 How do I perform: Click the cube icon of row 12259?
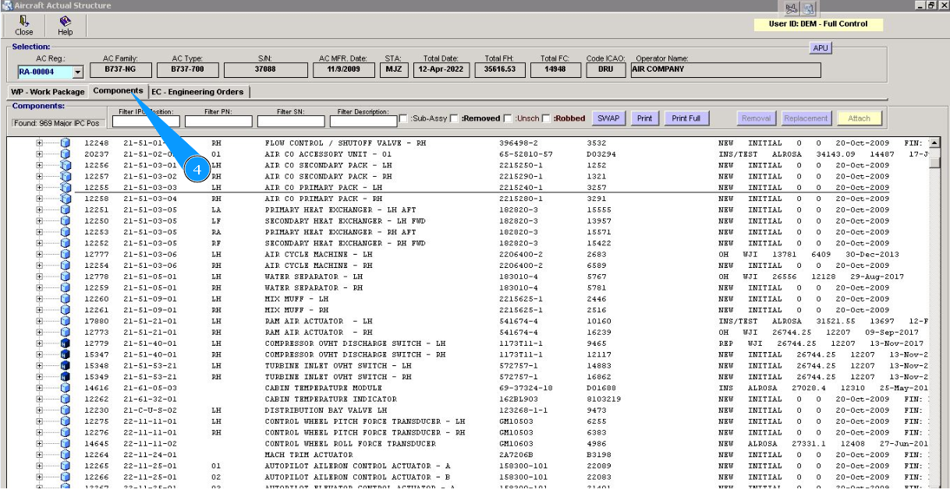pos(66,287)
